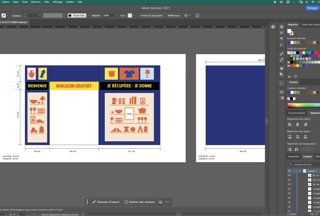Collapse the Calque 1 layer tree

(x=299, y=171)
